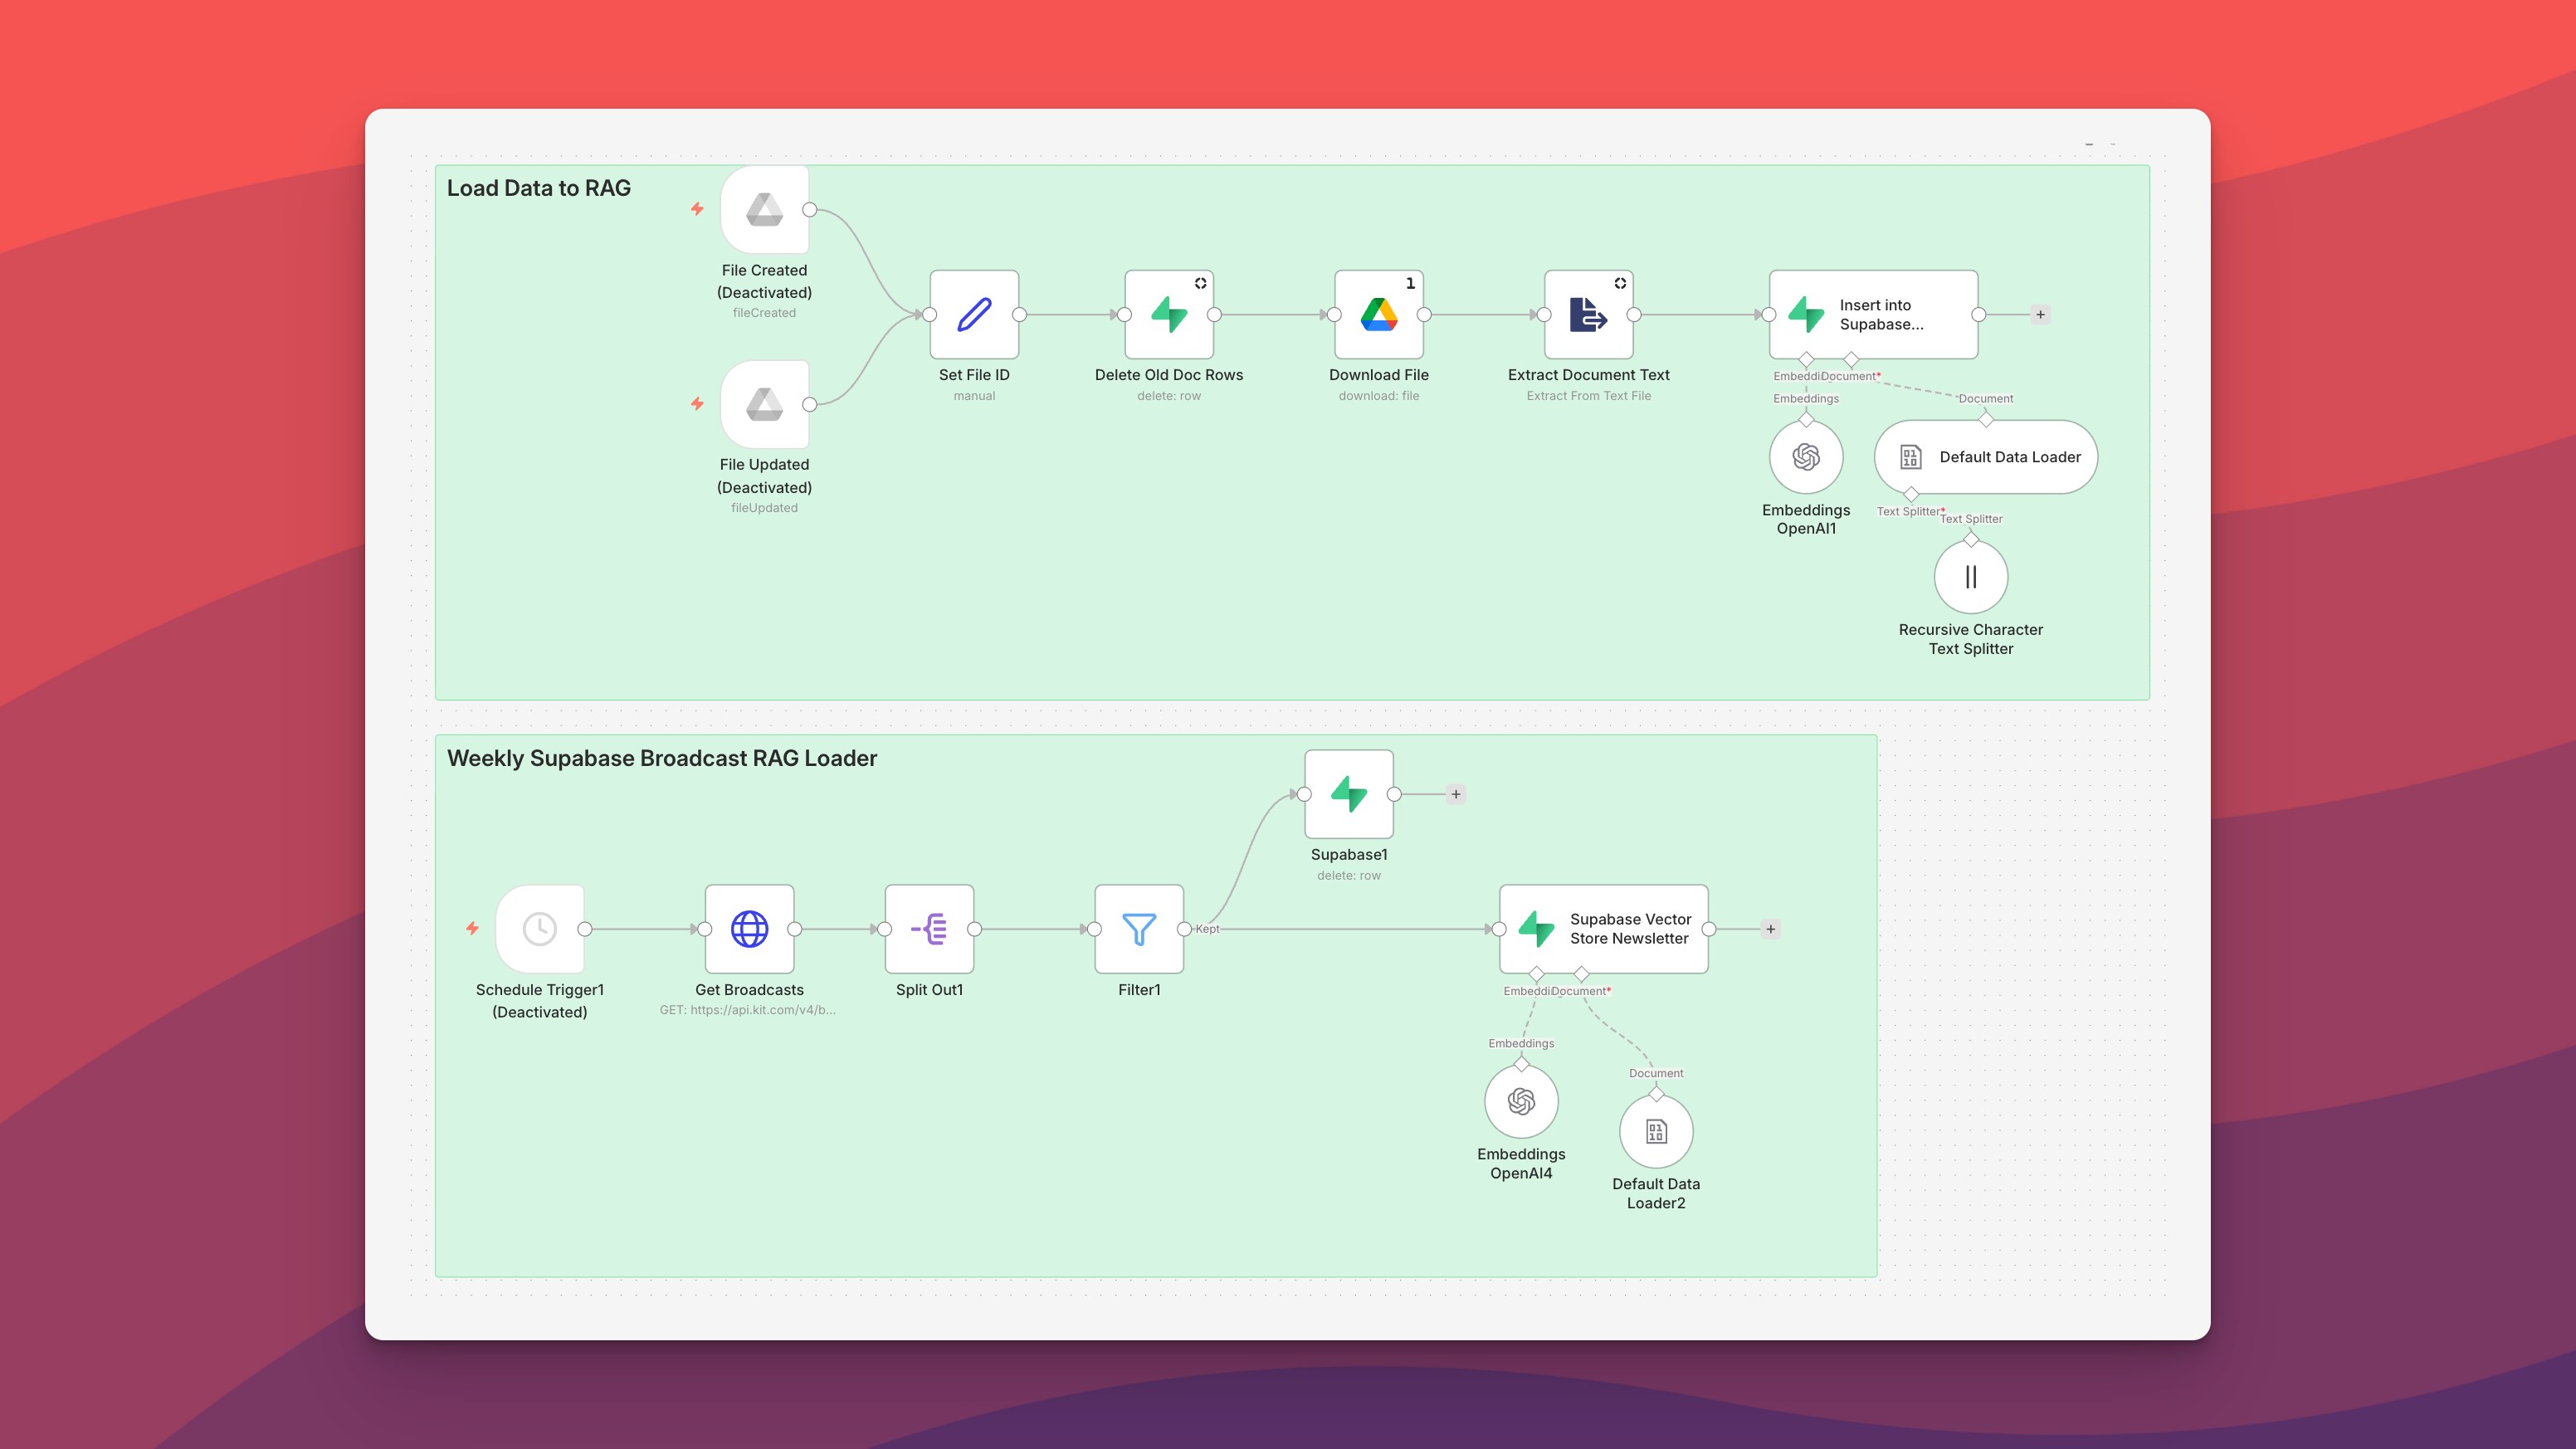Screen dimensions: 2576x1449
Task: Open the Default Data Loader2 node
Action: click(1655, 1131)
